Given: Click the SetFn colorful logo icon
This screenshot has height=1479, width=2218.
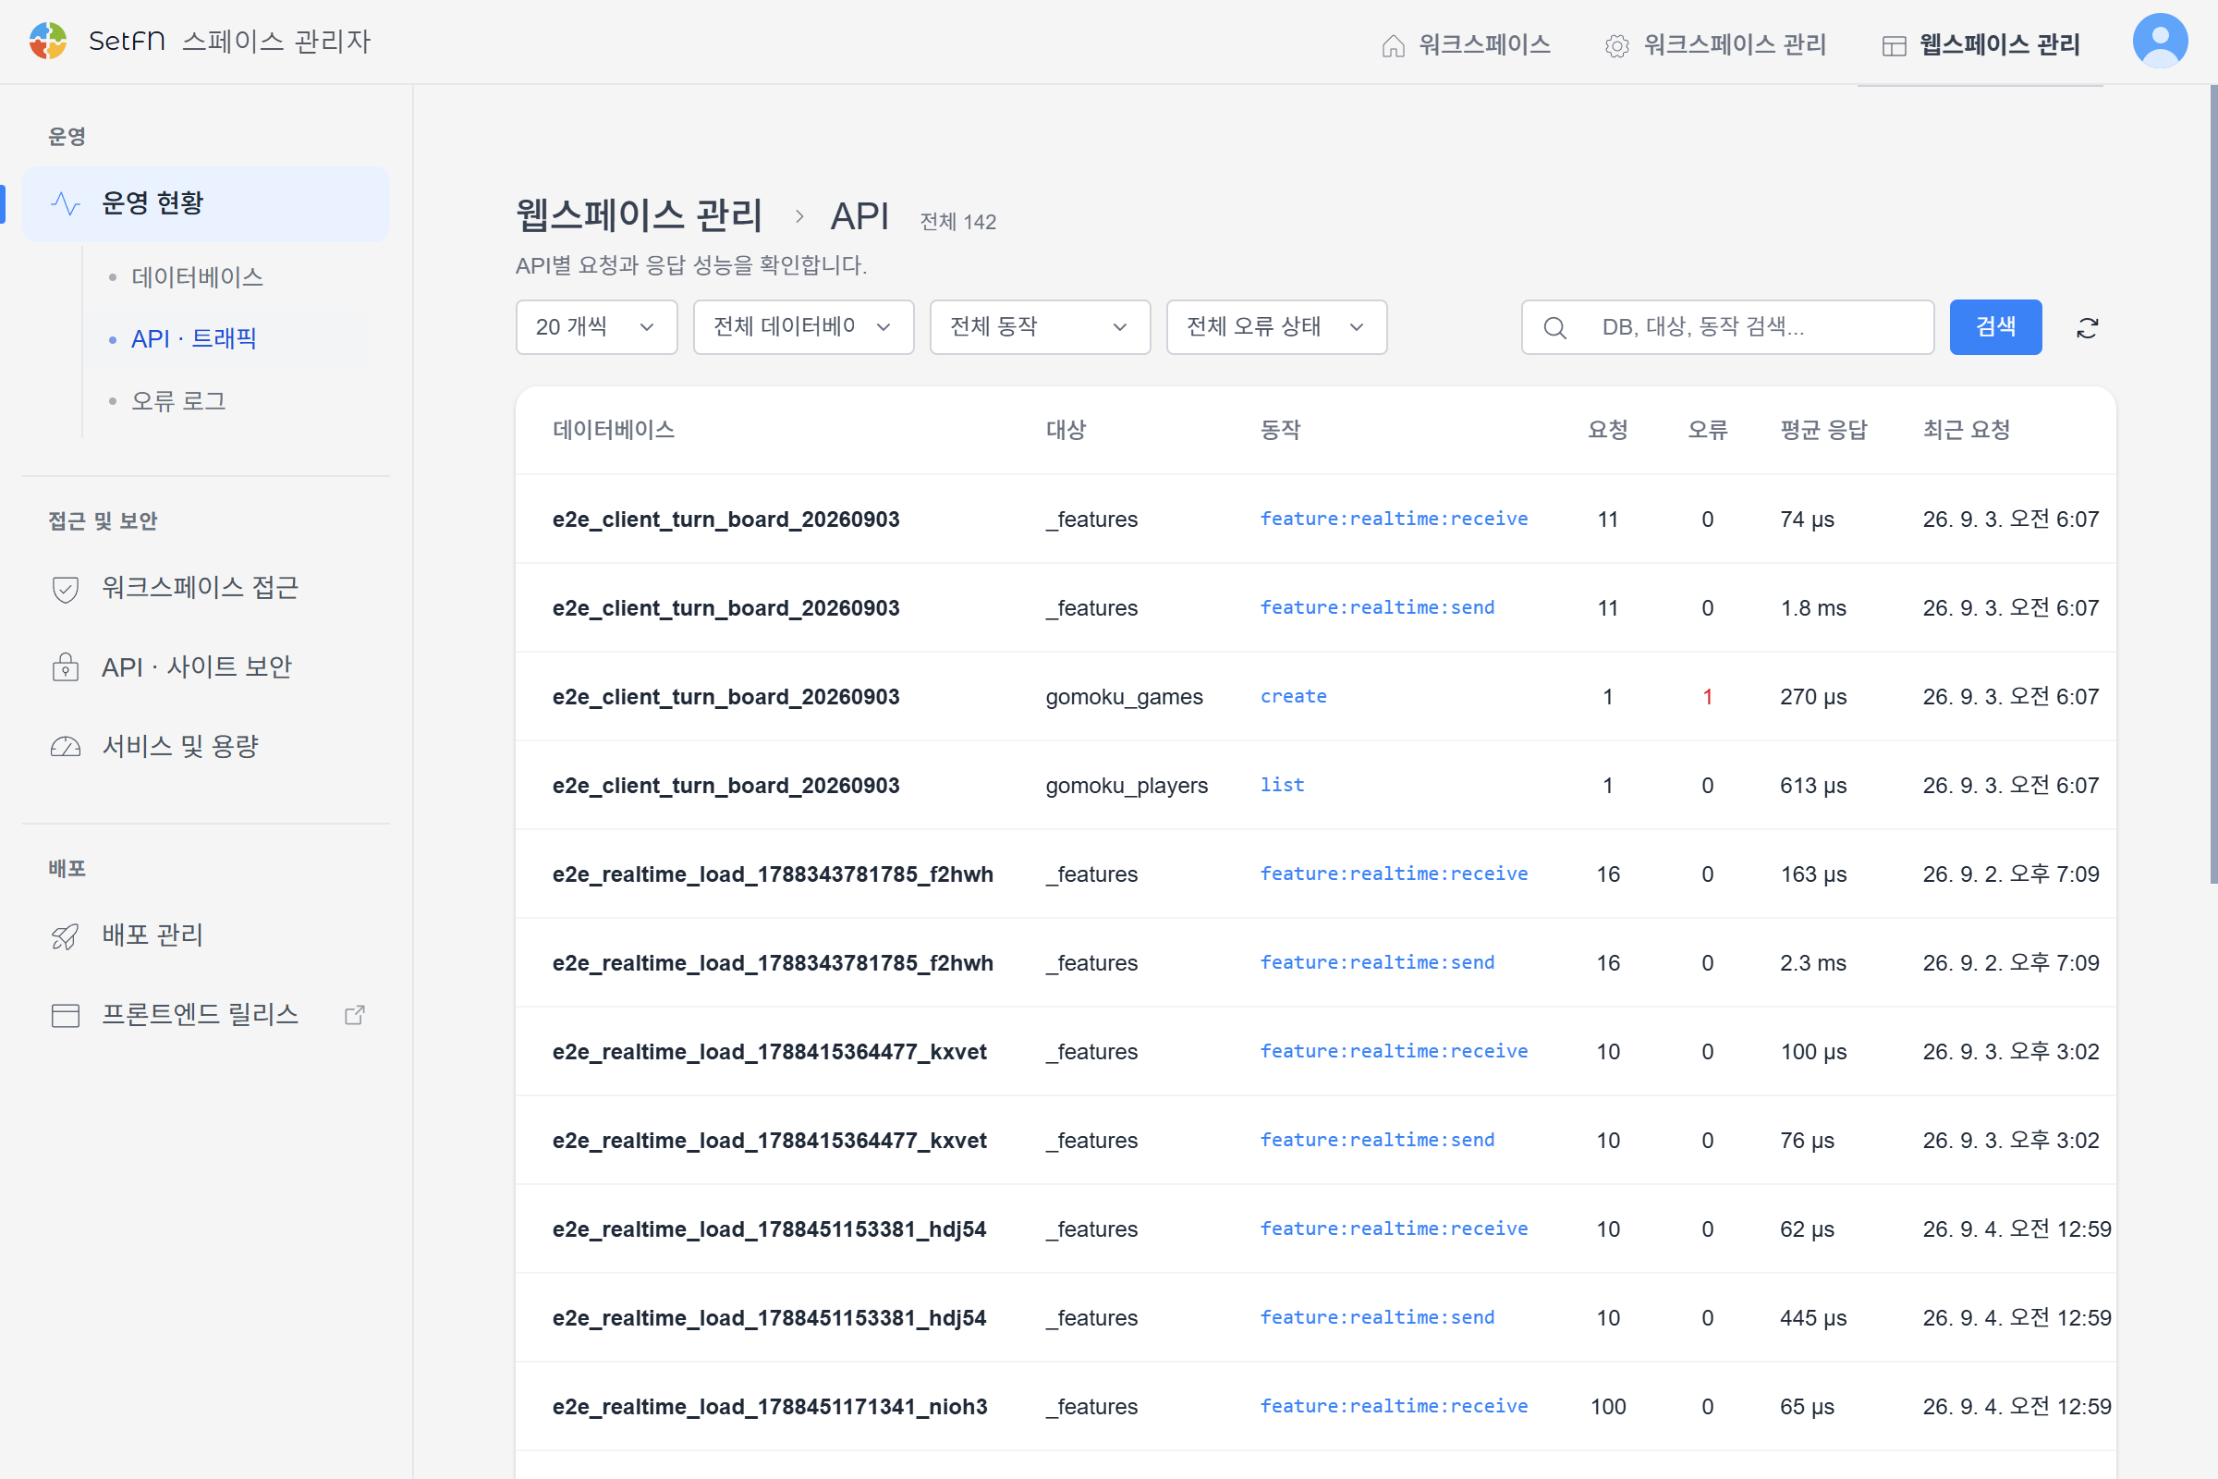Looking at the screenshot, I should [x=47, y=42].
